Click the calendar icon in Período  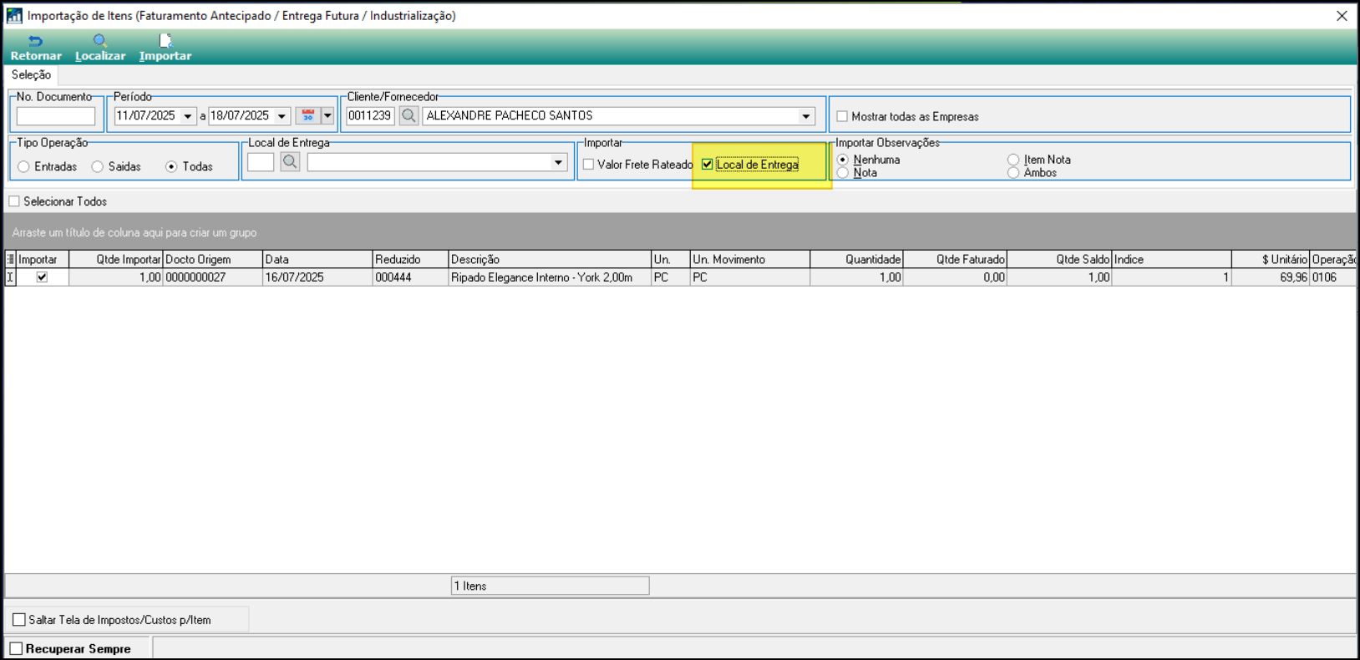tap(308, 116)
